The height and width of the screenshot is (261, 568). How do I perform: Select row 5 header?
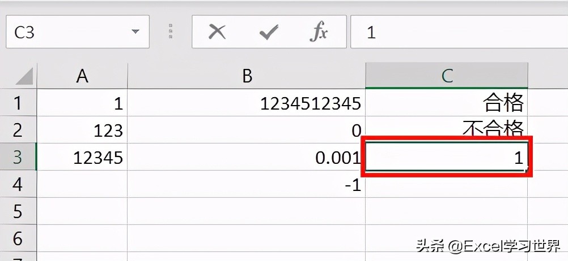pyautogui.click(x=18, y=211)
